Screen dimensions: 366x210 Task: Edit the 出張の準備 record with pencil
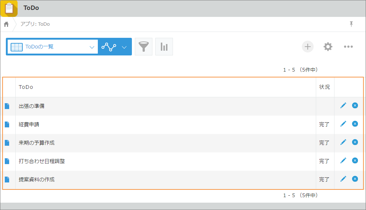pyautogui.click(x=343, y=106)
